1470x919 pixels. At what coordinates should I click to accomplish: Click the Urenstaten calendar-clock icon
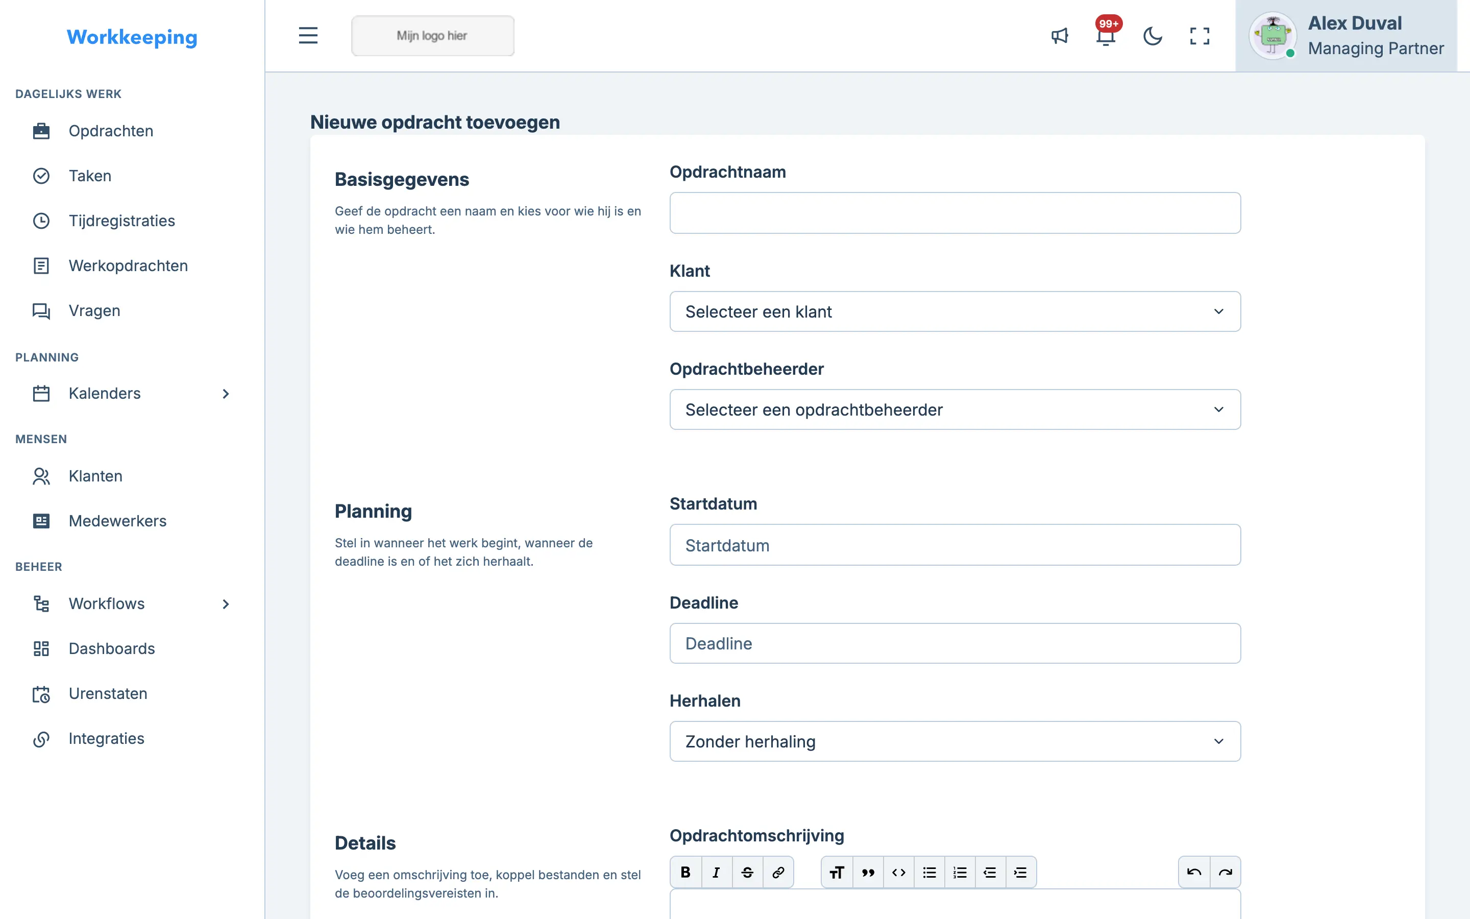click(41, 693)
